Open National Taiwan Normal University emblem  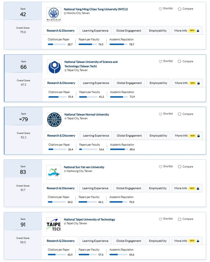tap(54, 120)
